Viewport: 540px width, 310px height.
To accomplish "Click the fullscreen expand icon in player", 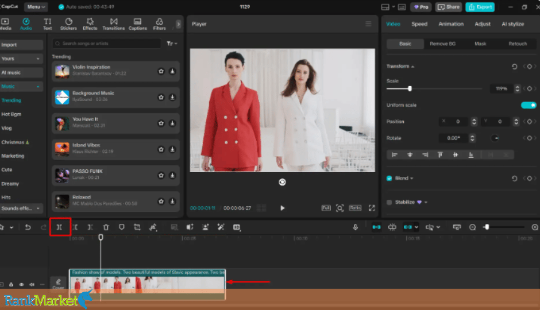I will (372, 208).
